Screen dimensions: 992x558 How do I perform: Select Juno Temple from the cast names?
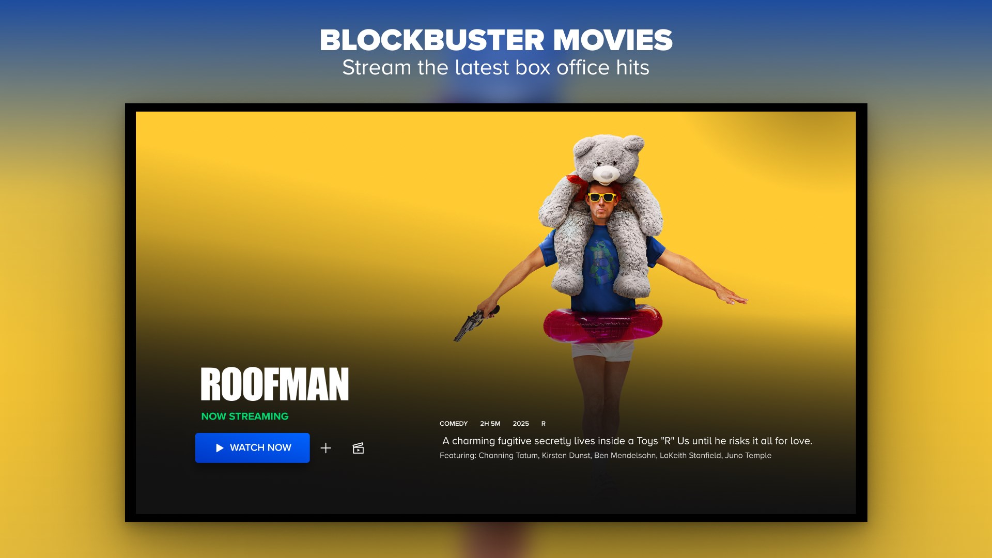tap(749, 456)
